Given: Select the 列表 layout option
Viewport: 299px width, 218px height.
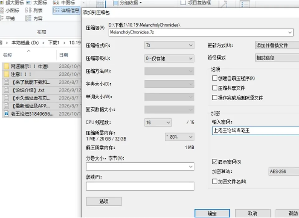Looking at the screenshot, I should (x=34, y=10).
